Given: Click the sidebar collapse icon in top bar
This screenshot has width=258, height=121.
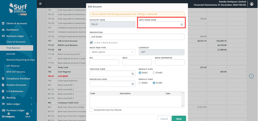Looking at the screenshot, I should (40, 4).
